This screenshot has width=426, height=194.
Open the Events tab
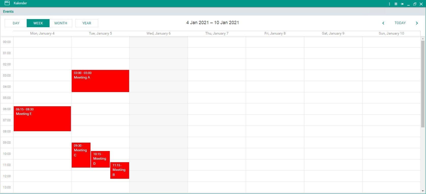(8, 11)
